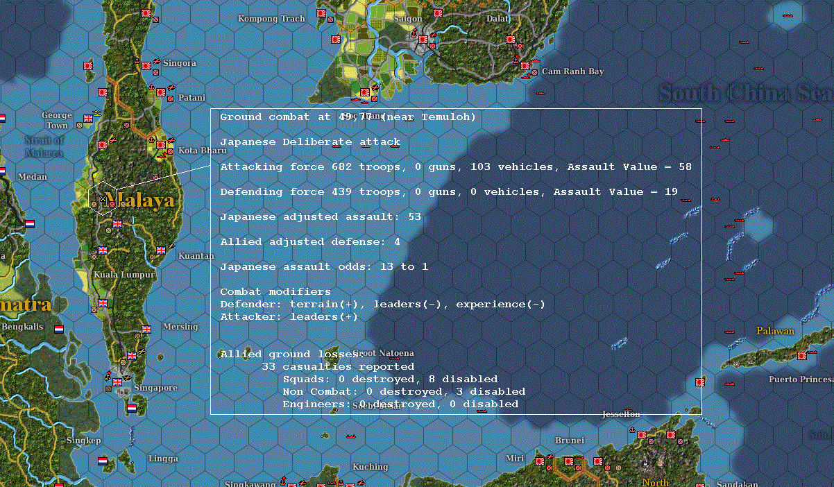Click '33 casualties reported' line
The image size is (834, 487).
(338, 367)
